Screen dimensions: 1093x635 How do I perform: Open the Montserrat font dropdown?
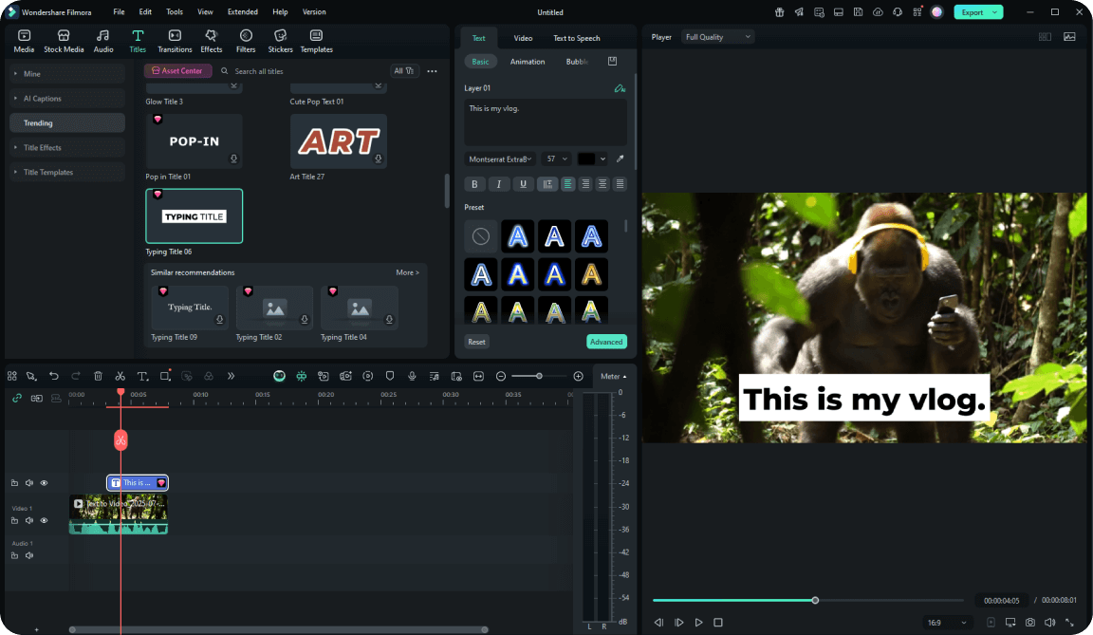tap(500, 159)
